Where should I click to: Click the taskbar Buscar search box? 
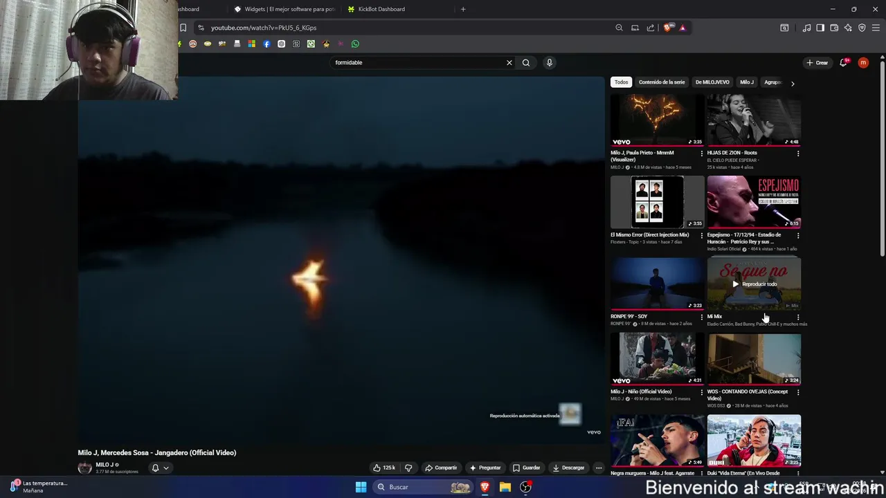pyautogui.click(x=424, y=487)
